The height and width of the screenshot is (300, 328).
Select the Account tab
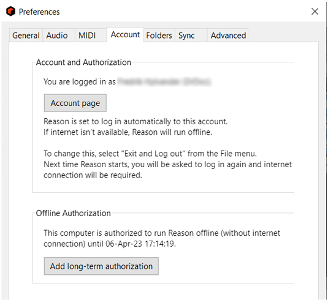(125, 34)
